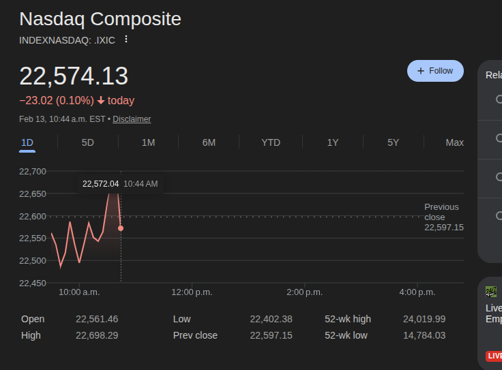502x370 pixels.
Task: Click the Previous close 22,597.15 label
Action: (444, 217)
